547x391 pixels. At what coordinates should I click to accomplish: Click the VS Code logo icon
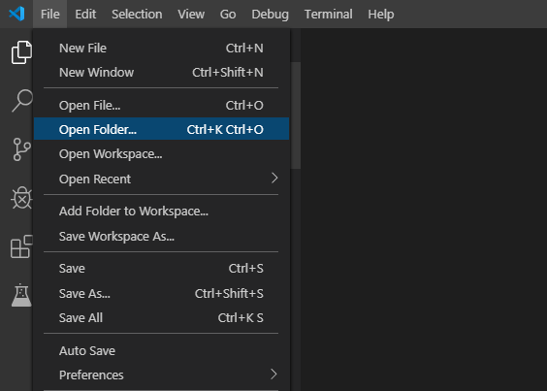point(16,14)
